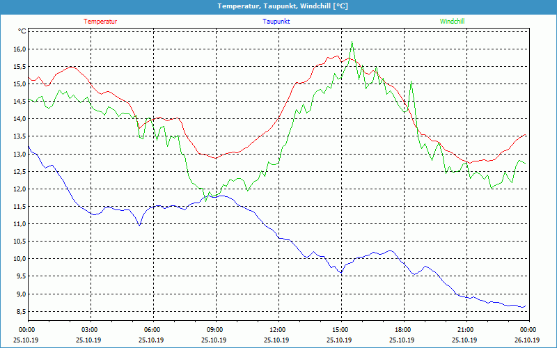
Task: Click the '°C' unit label on the y-axis
Action: [22, 31]
